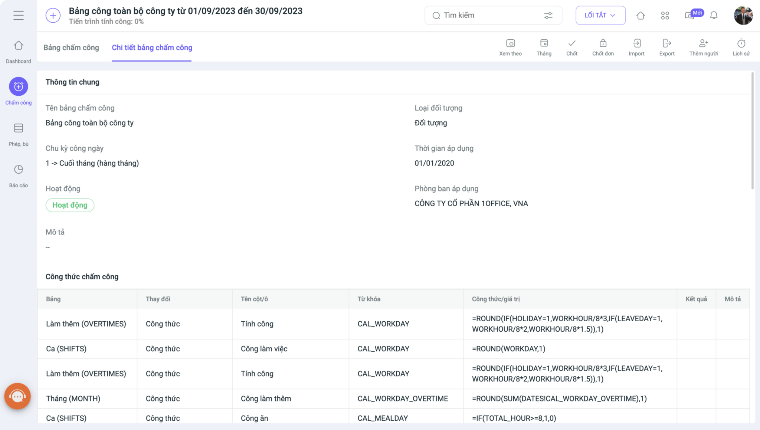Go to Phép, bù in sidebar
The width and height of the screenshot is (760, 430).
click(18, 128)
